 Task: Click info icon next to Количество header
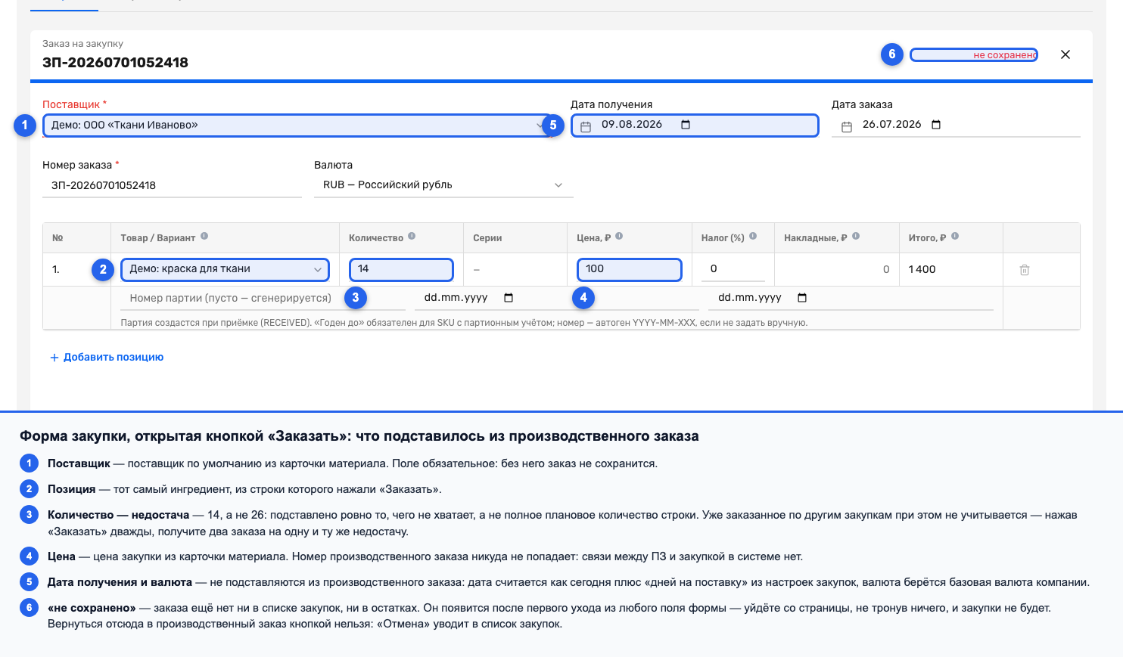tap(412, 237)
